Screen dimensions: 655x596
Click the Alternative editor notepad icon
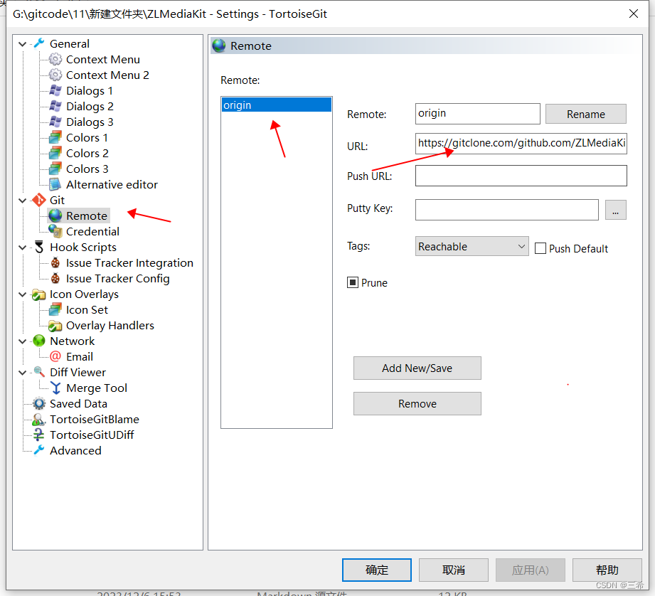55,185
